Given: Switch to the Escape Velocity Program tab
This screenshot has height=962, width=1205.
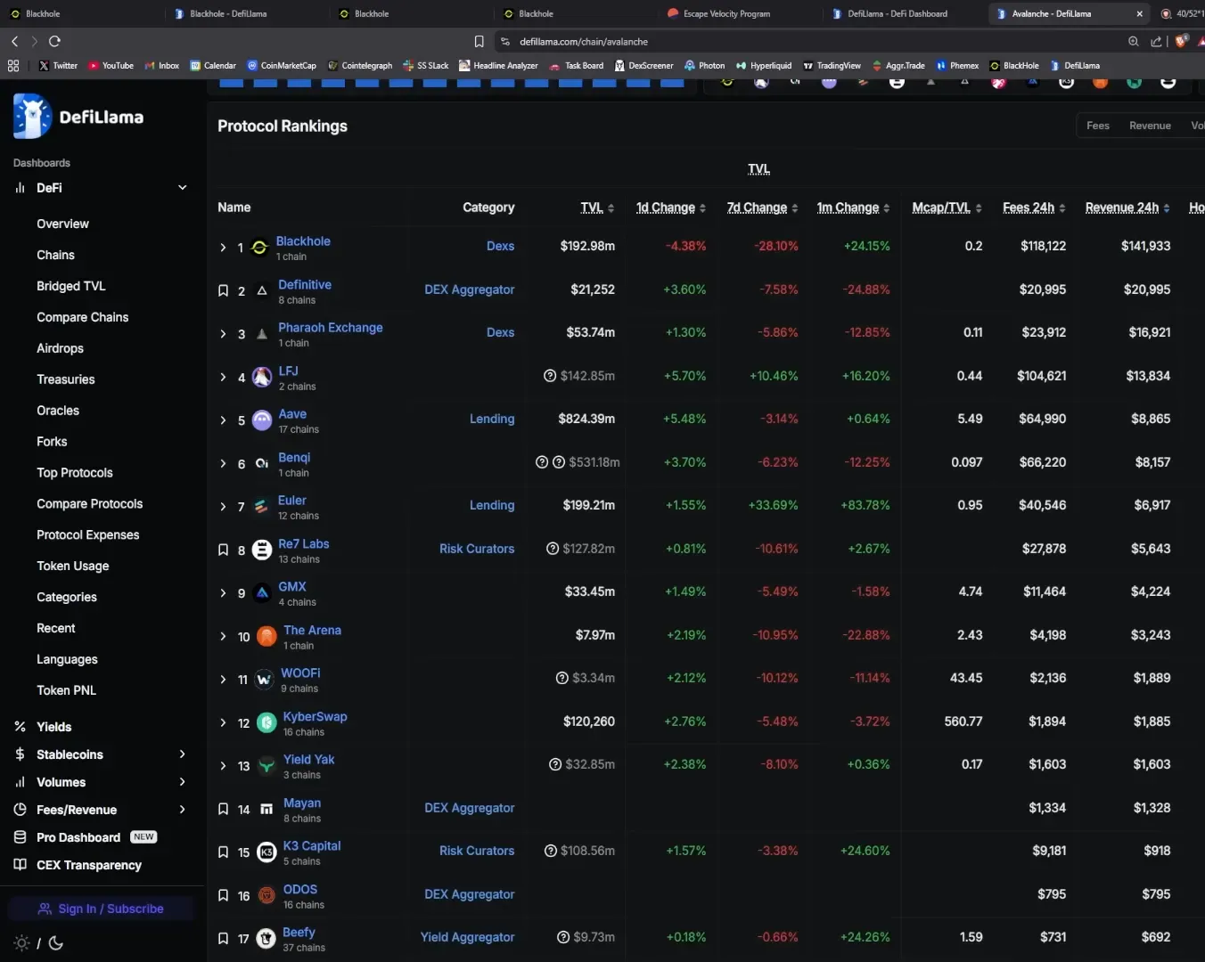Looking at the screenshot, I should tap(726, 13).
